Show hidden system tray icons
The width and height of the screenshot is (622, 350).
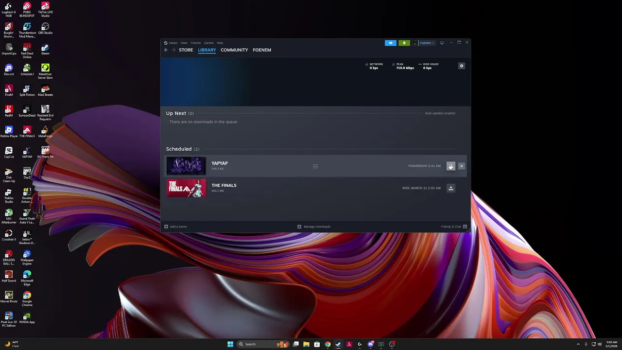(578, 344)
